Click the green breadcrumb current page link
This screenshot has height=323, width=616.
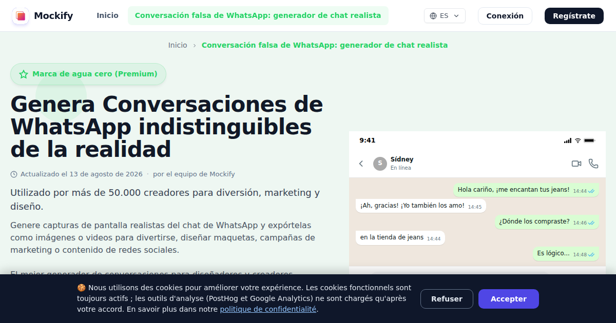point(324,45)
